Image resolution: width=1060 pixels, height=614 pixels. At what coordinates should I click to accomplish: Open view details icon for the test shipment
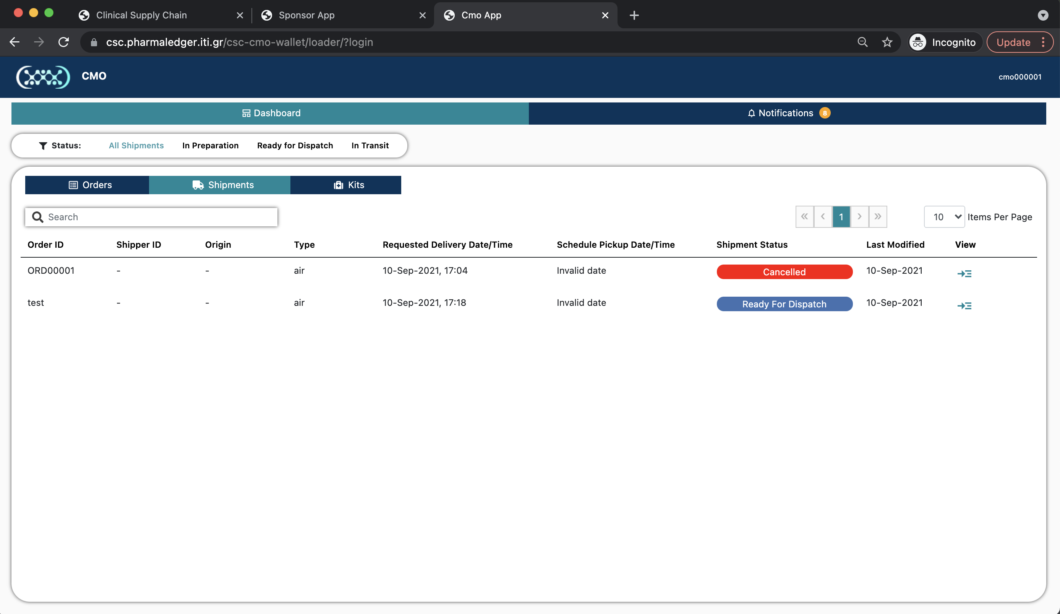click(964, 305)
